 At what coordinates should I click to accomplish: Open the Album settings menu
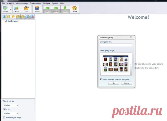tap(22, 3)
